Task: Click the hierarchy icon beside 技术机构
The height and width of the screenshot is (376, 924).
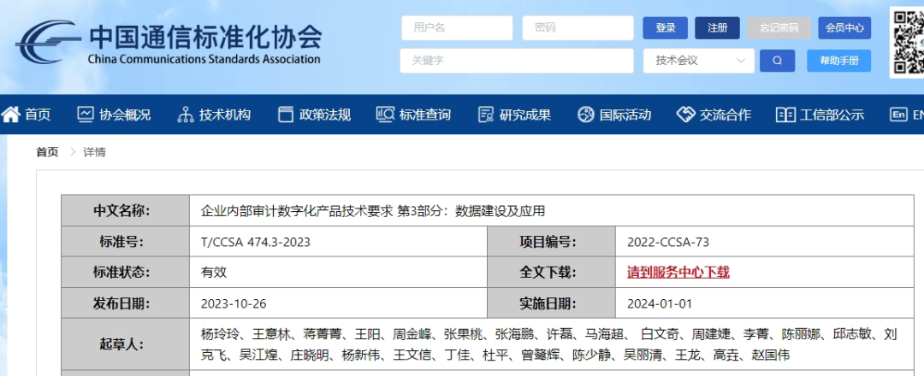Action: click(x=185, y=115)
